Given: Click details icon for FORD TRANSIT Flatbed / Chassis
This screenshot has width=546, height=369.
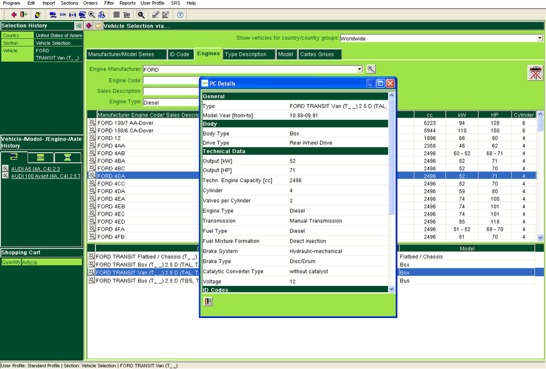Looking at the screenshot, I should point(91,256).
